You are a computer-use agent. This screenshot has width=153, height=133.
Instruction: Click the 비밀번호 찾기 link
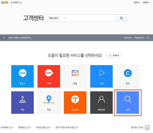pos(139,38)
